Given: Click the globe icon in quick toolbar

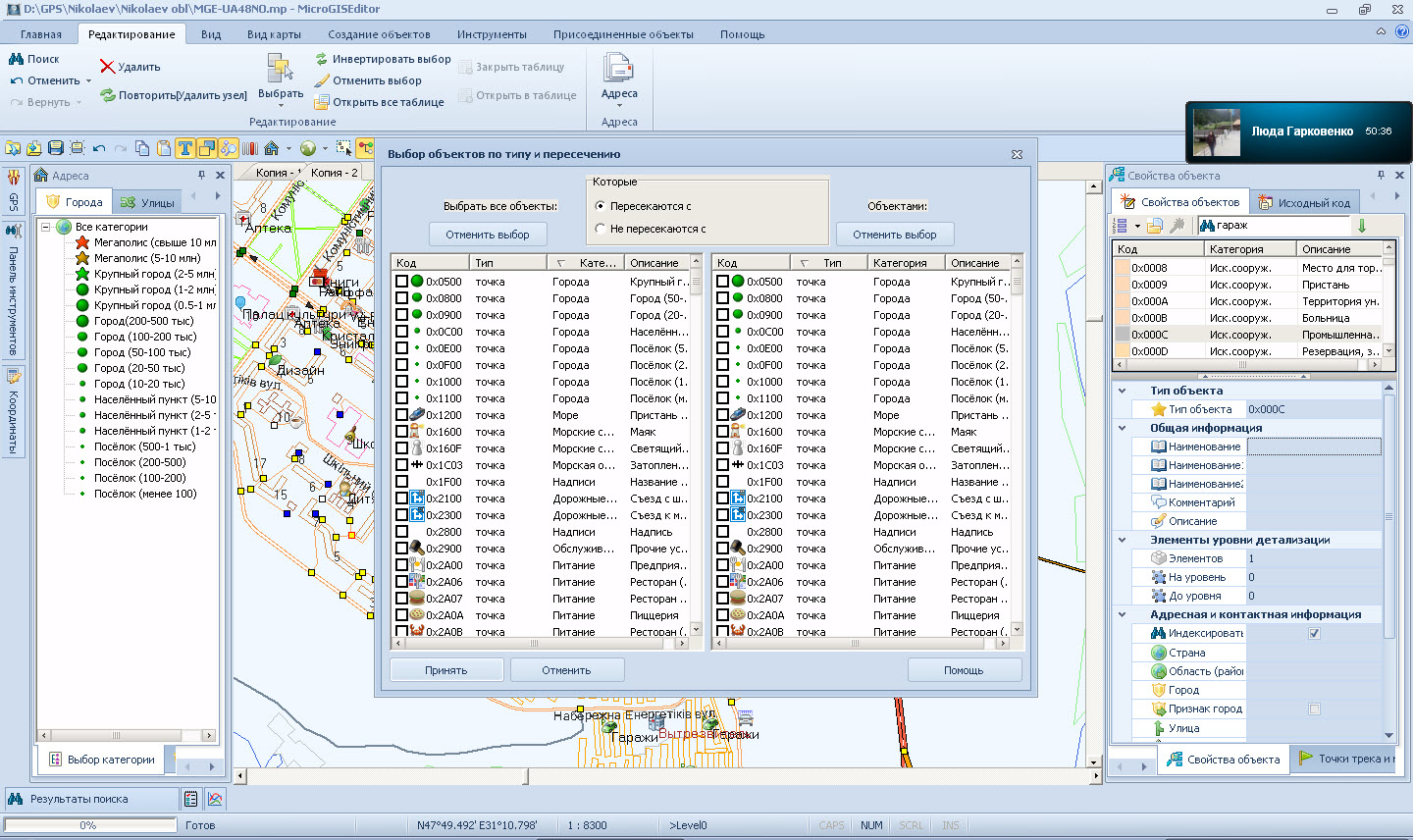Looking at the screenshot, I should pos(308,148).
